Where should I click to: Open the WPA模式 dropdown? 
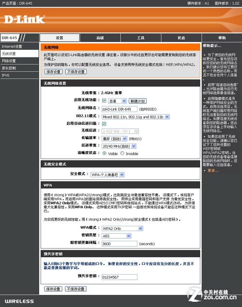tap(122, 229)
